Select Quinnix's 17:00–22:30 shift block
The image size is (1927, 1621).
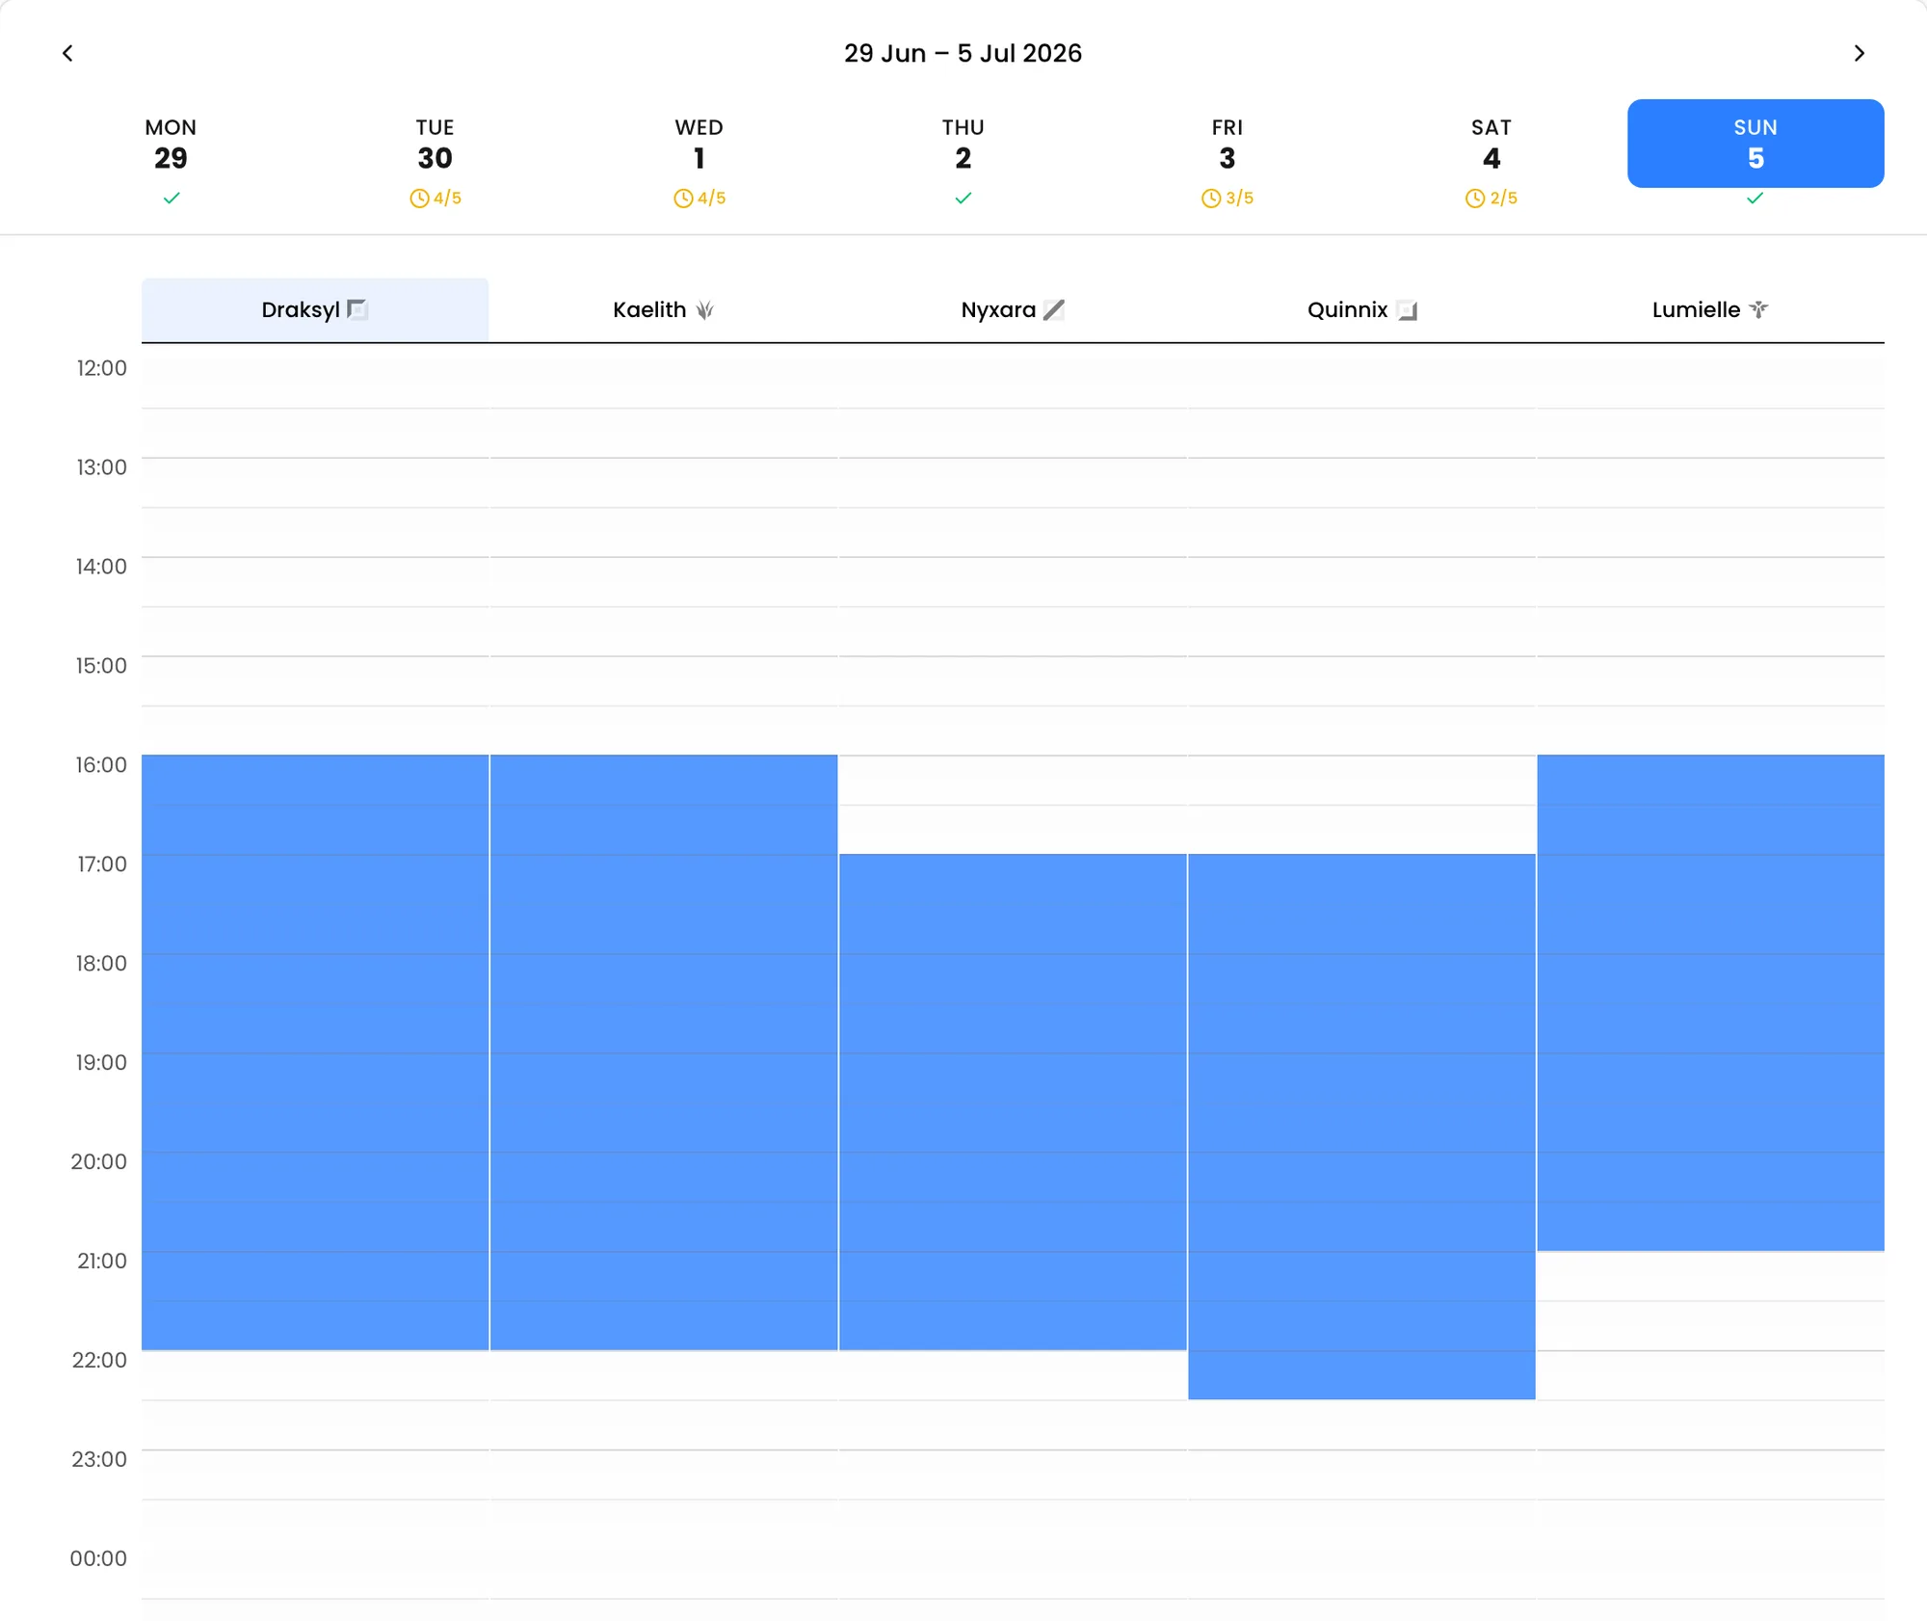1361,1127
